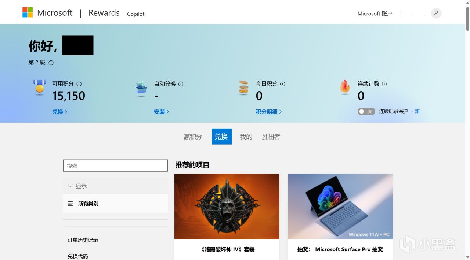
Task: Open the Rewards header link
Action: coord(104,13)
